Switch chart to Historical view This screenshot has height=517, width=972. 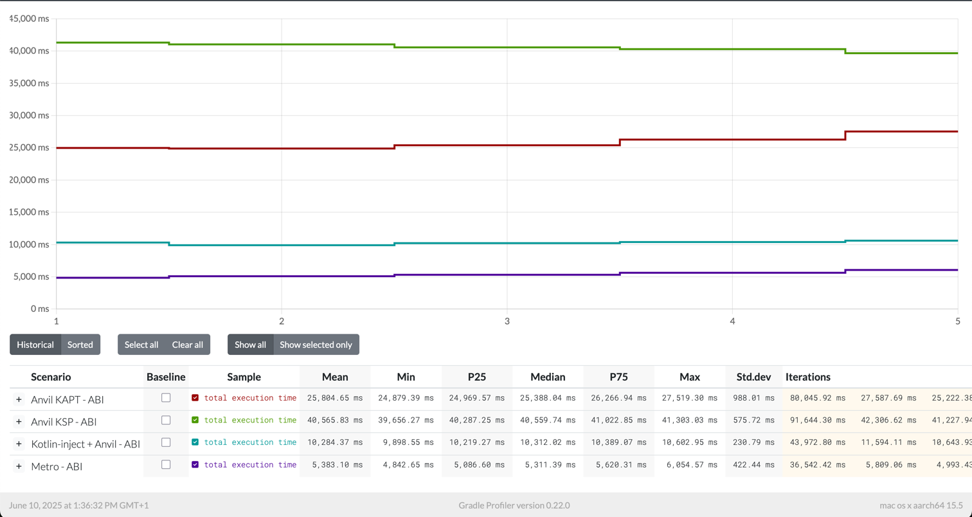(35, 345)
